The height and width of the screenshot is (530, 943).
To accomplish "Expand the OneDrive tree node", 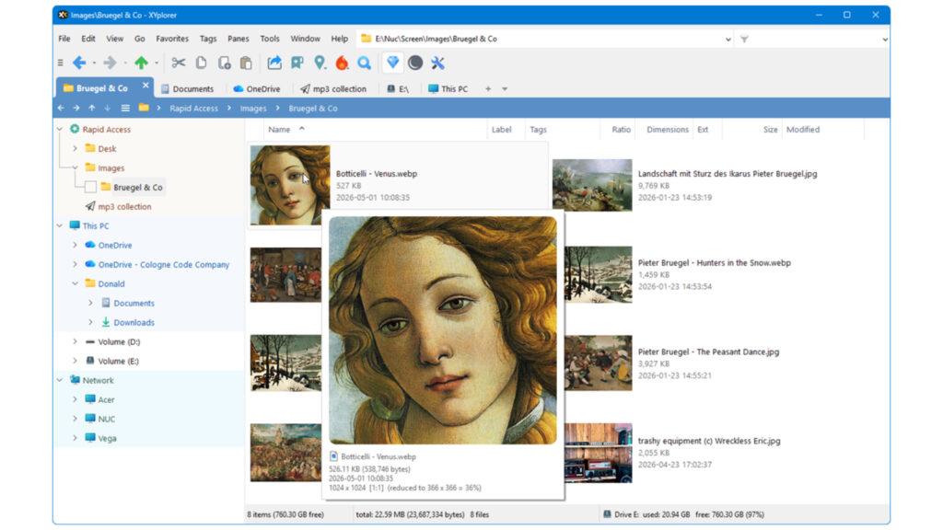I will (76, 245).
